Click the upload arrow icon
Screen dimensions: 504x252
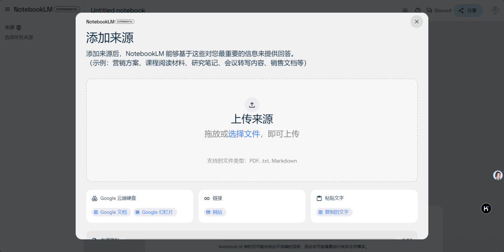pyautogui.click(x=252, y=105)
